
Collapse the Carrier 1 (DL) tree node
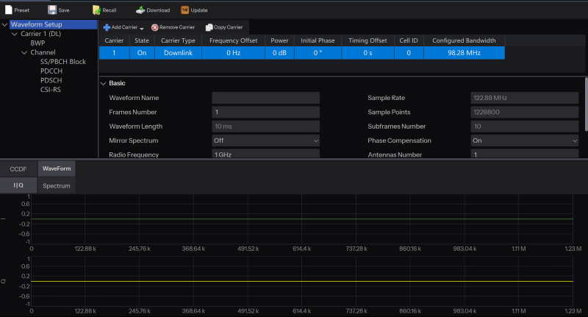click(15, 34)
